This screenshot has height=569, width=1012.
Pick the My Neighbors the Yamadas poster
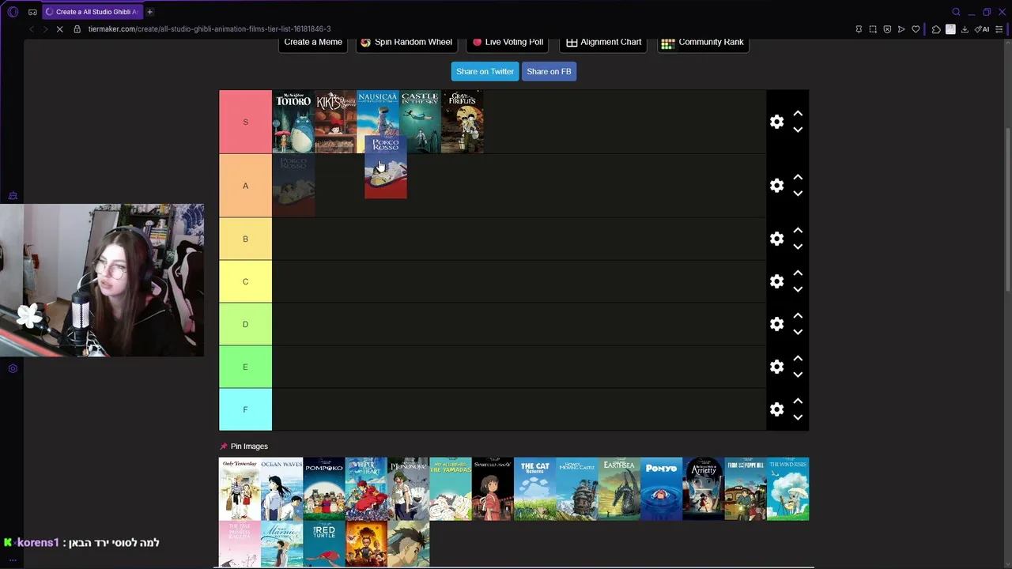451,489
